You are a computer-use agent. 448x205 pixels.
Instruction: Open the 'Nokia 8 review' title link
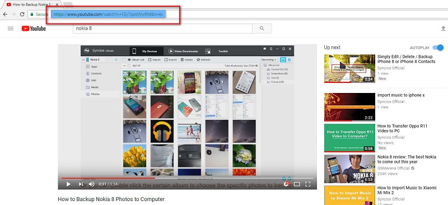(x=407, y=159)
